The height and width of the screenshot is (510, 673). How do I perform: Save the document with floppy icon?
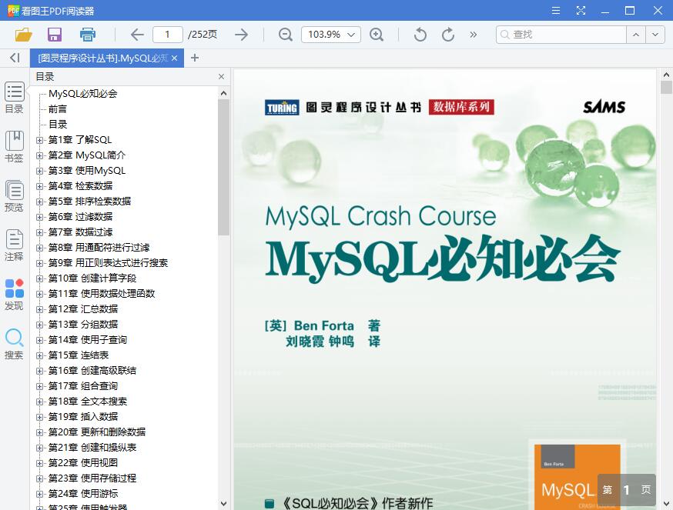click(x=55, y=35)
